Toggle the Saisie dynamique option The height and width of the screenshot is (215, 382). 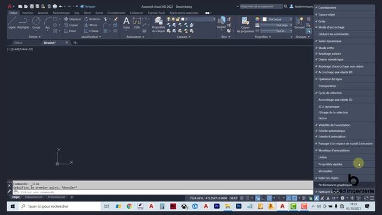coord(344,41)
